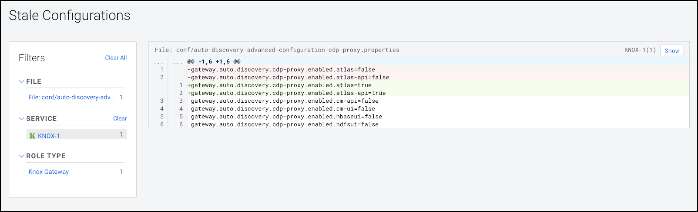The height and width of the screenshot is (212, 698).
Task: Collapse the FILE filter section chevron
Action: click(21, 82)
